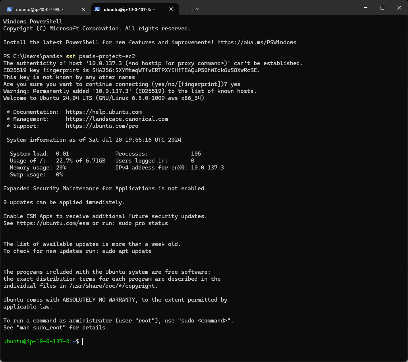Click the 'ssh pamis-project-ec2' command text
The height and width of the screenshot is (362, 408).
coord(100,56)
